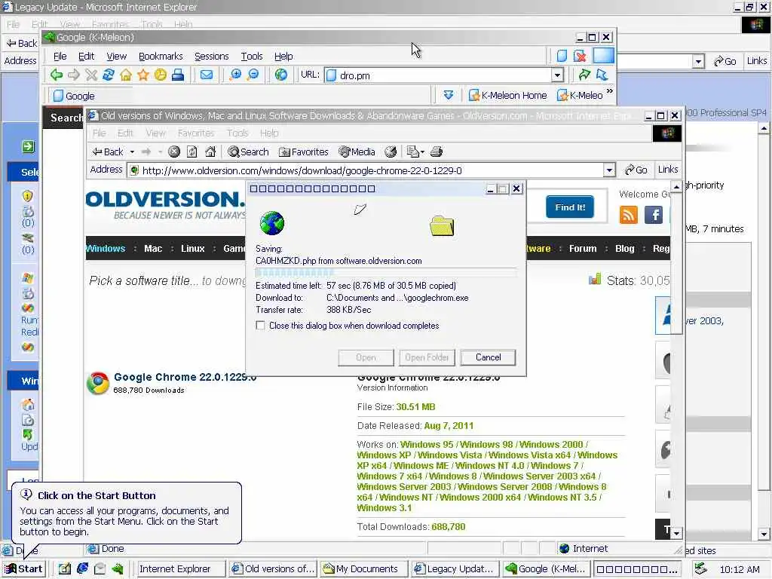772x579 pixels.
Task: Click the download progress bar
Action: pyautogui.click(x=385, y=272)
